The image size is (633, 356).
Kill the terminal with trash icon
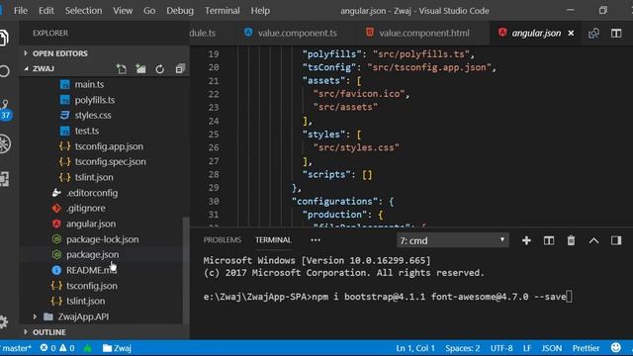point(571,240)
